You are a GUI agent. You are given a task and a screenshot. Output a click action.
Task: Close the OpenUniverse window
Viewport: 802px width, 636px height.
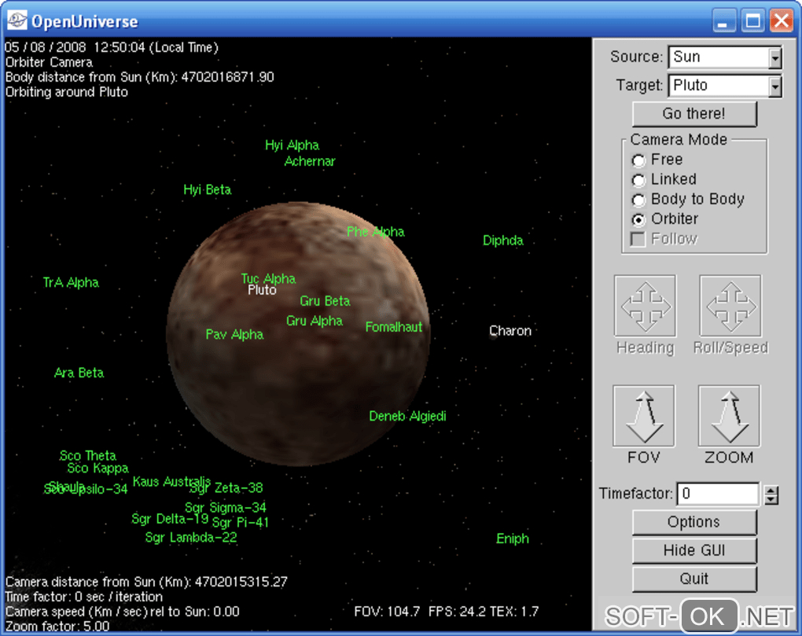pyautogui.click(x=781, y=20)
